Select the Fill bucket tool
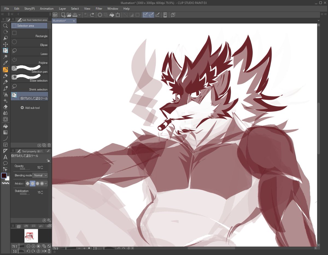The image size is (328, 255). coord(5,126)
